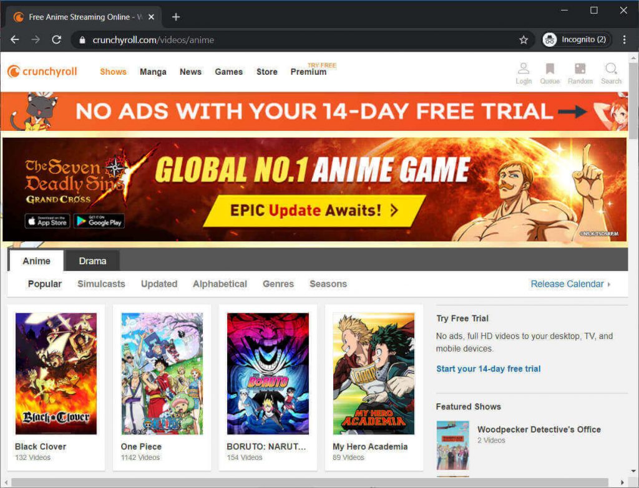Image resolution: width=639 pixels, height=488 pixels.
Task: Select the Updated filter
Action: pyautogui.click(x=159, y=284)
